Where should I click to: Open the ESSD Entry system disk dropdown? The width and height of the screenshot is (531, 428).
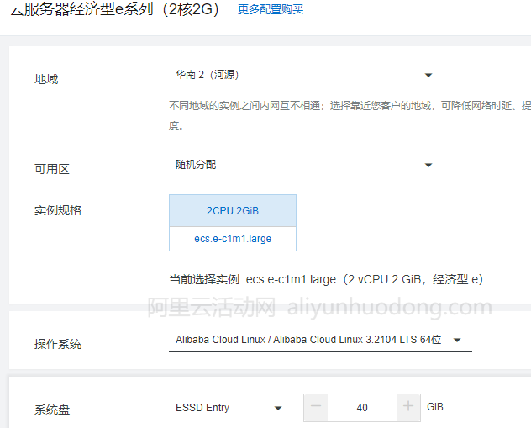point(228,408)
